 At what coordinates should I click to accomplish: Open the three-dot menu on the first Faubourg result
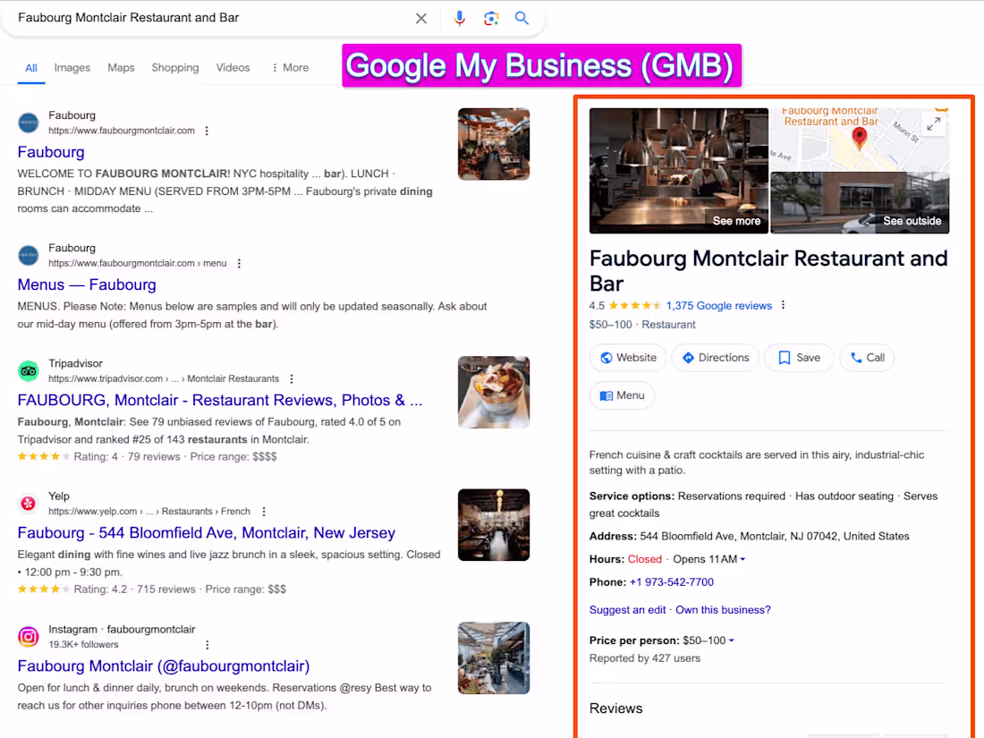coord(207,131)
